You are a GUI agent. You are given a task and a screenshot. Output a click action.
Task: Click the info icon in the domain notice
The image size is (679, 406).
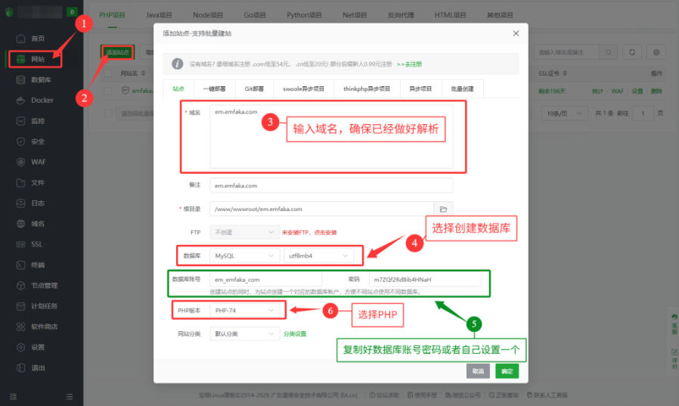point(177,64)
